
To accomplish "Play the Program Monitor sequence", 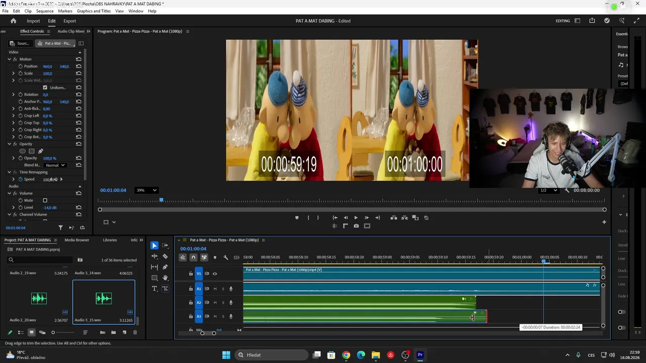I will (x=356, y=218).
